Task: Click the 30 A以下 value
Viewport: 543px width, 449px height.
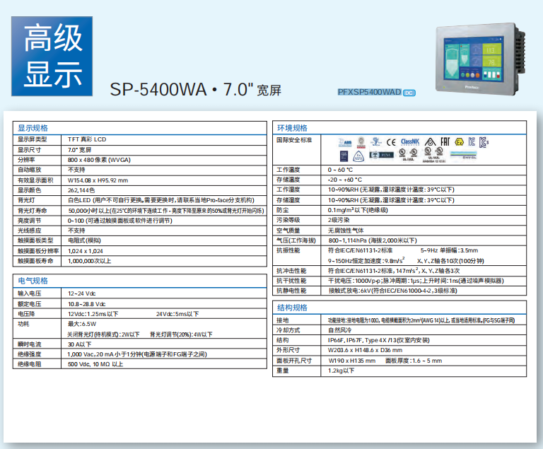Action: pyautogui.click(x=80, y=344)
